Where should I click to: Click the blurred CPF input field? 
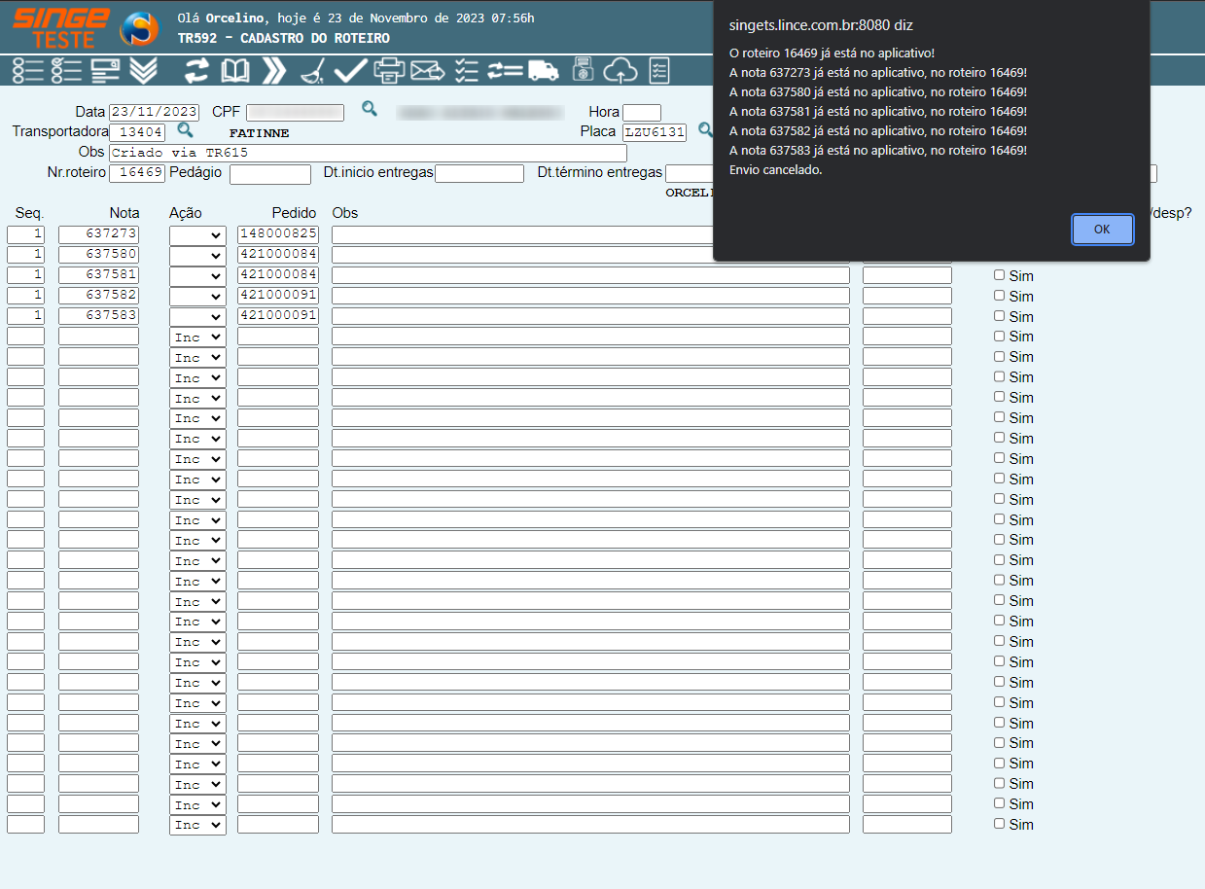click(295, 113)
